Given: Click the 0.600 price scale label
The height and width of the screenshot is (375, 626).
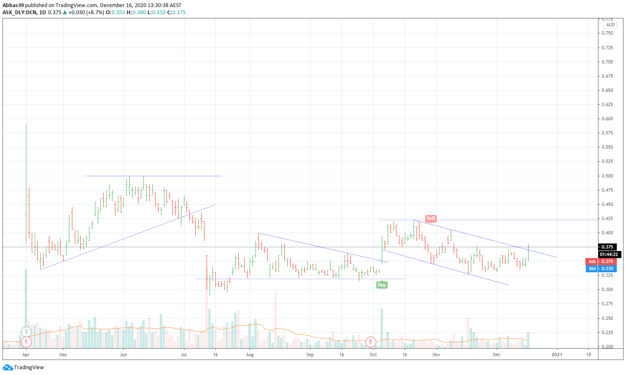Looking at the screenshot, I should click(x=607, y=119).
